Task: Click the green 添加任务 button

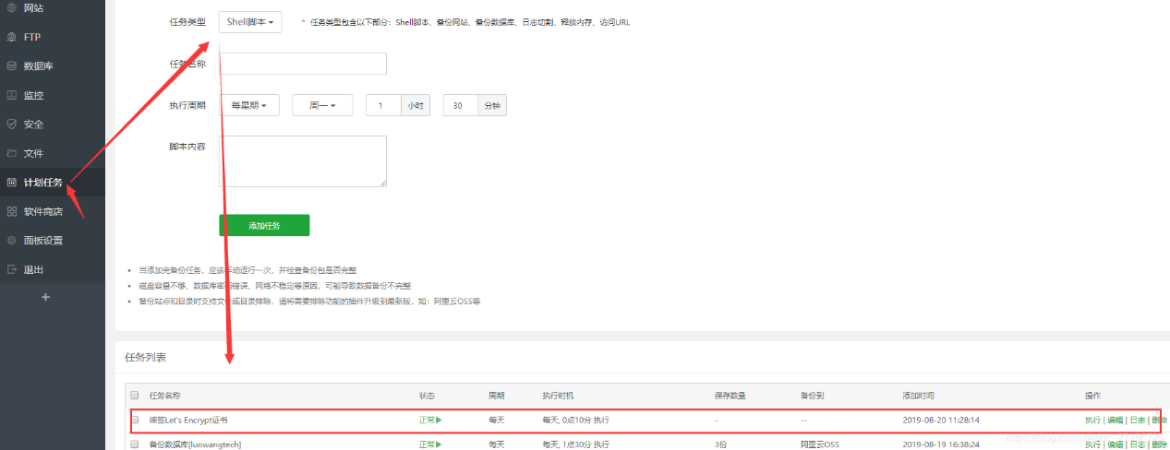Action: click(264, 225)
